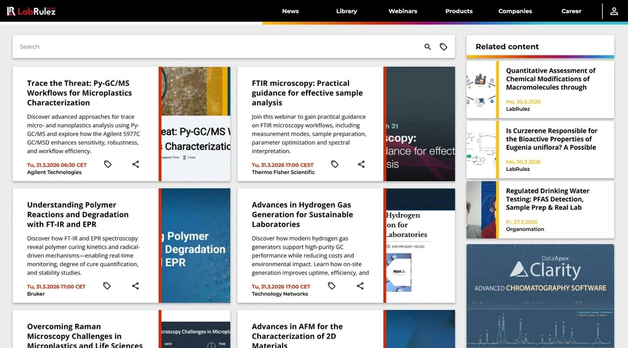Open the Library menu

click(346, 11)
